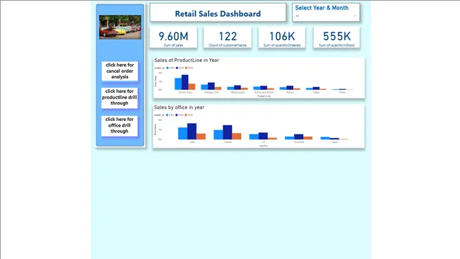The width and height of the screenshot is (460, 259).
Task: Click the classic cars photo in sidebar
Action: 120,27
